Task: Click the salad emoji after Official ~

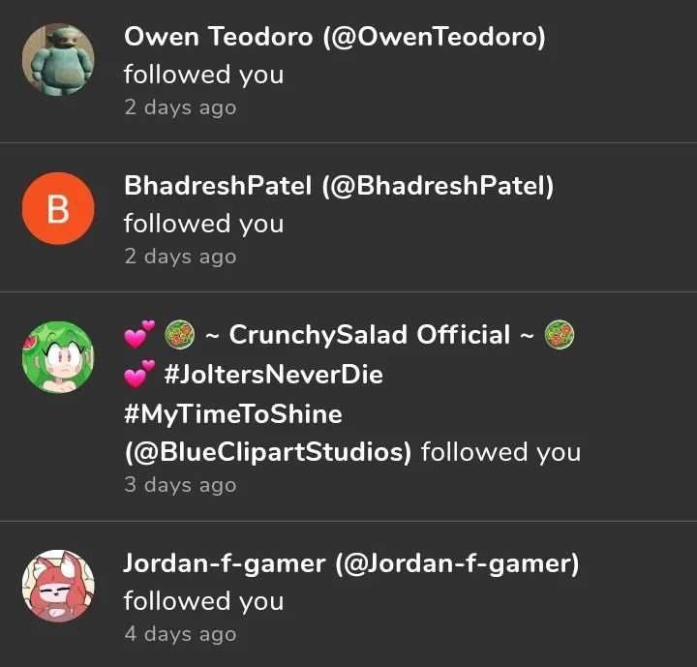Action: tap(560, 334)
